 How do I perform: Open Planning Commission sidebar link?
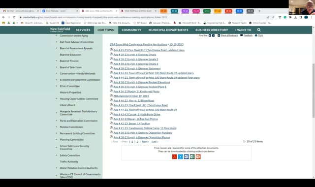pyautogui.click(x=72, y=140)
